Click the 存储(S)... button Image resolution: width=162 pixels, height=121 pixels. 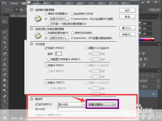pos(127,35)
